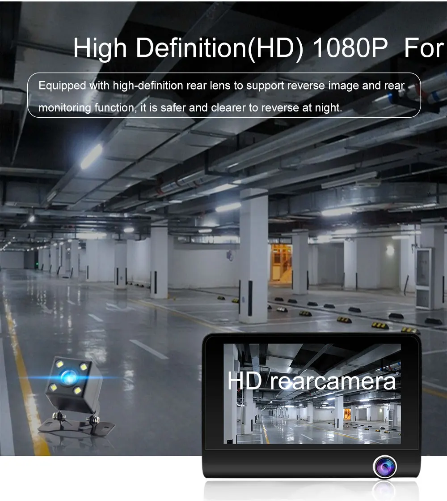Image resolution: width=447 pixels, height=501 pixels.
Task: Click the rounded description text box
Action: point(224,95)
